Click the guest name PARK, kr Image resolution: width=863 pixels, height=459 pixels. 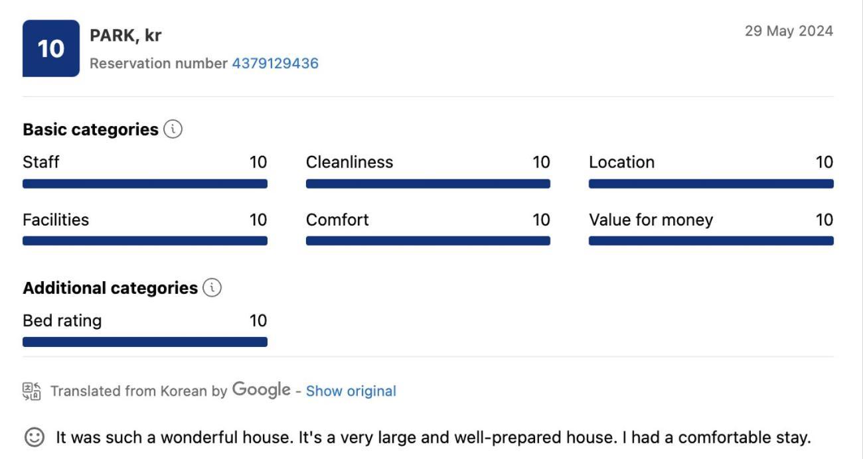(125, 36)
